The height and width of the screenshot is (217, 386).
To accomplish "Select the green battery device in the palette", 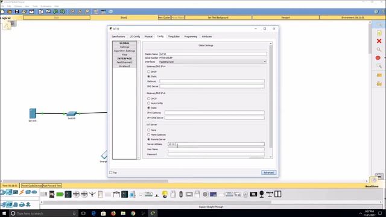I will (60, 194).
